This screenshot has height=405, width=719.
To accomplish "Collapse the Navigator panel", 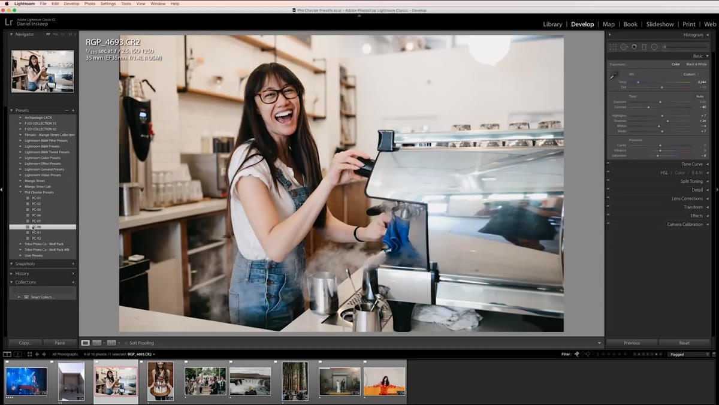I will coord(11,34).
